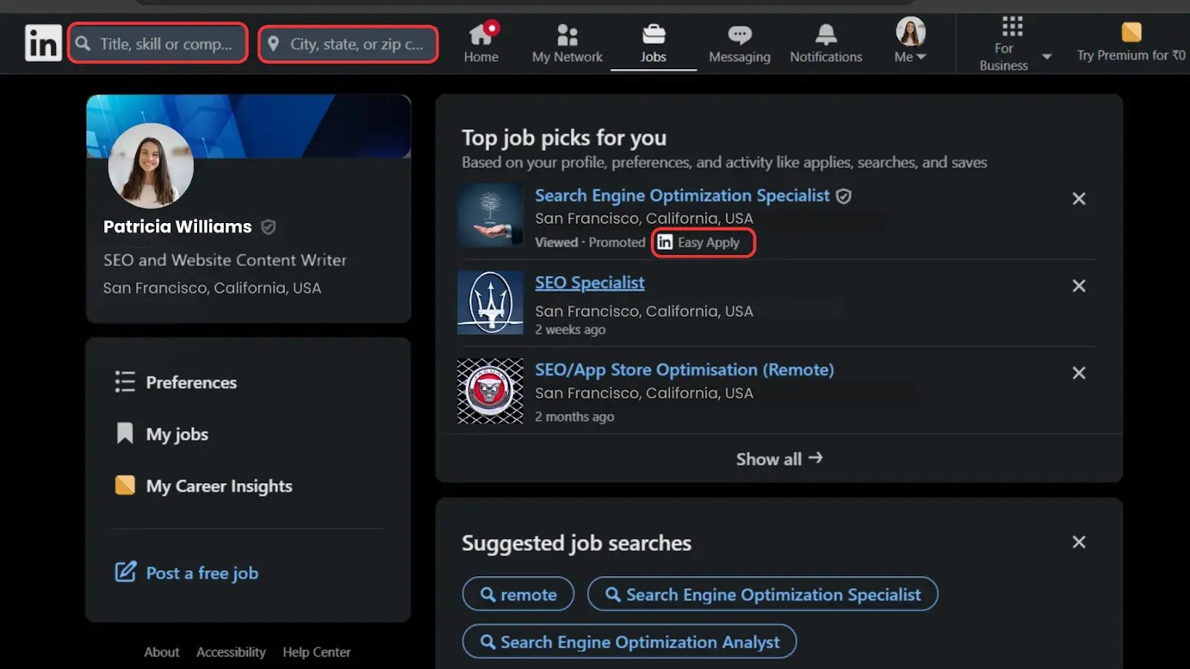Open My Career Insights
1190x669 pixels.
pyautogui.click(x=218, y=486)
